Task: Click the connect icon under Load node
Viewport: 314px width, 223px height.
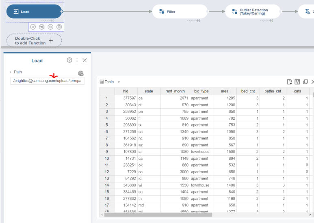Action: point(42,27)
